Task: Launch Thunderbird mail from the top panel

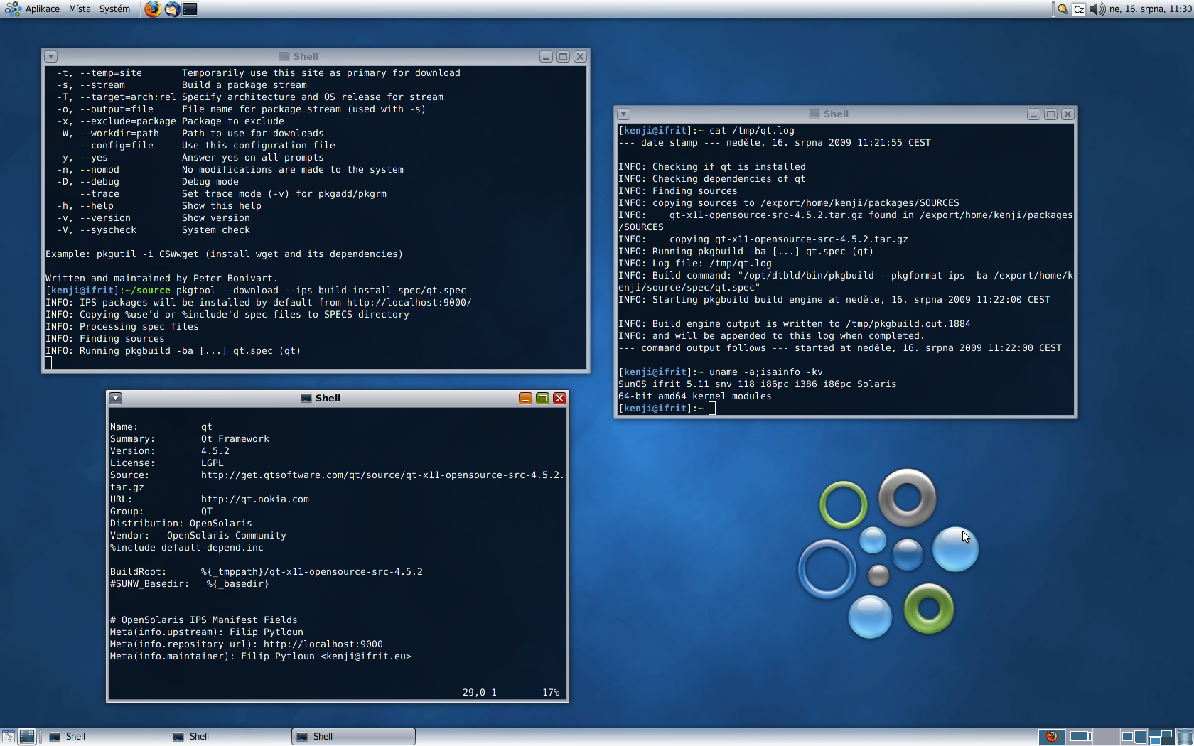Action: (172, 9)
